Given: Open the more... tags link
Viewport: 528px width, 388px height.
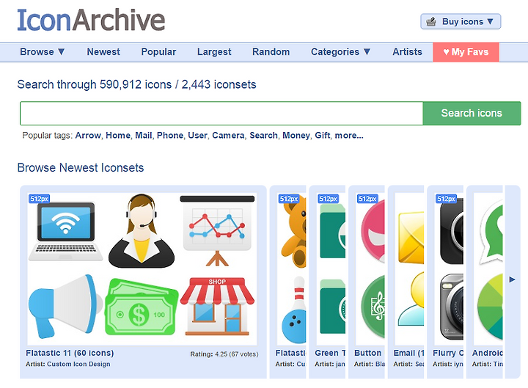Looking at the screenshot, I should (349, 136).
